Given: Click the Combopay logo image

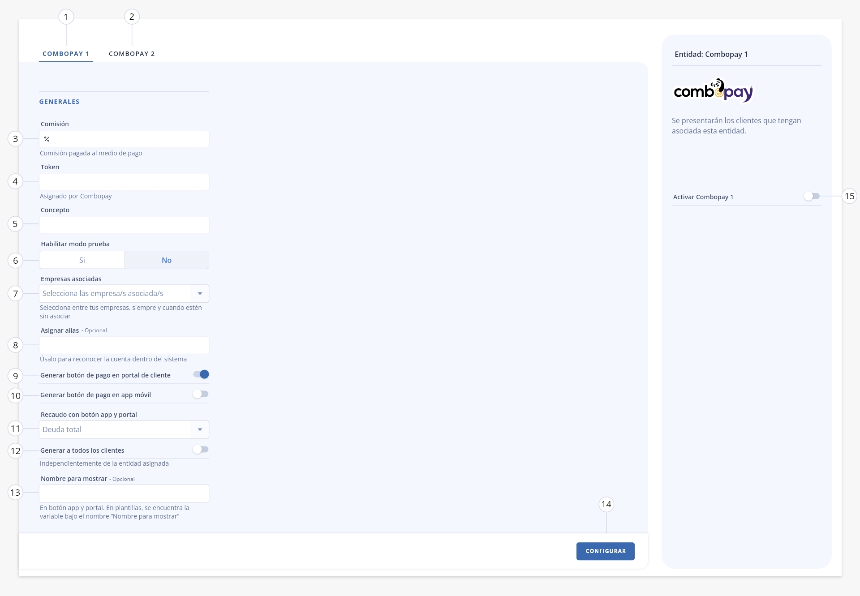Looking at the screenshot, I should click(714, 91).
